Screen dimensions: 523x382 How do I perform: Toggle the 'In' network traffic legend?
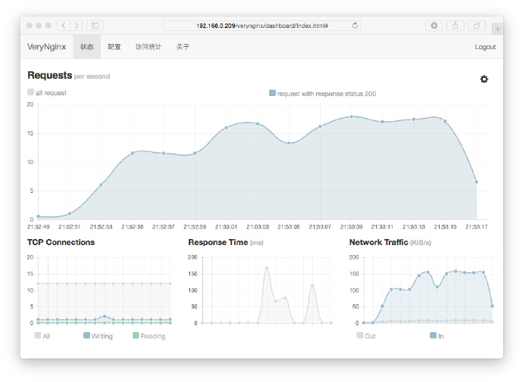tap(437, 336)
